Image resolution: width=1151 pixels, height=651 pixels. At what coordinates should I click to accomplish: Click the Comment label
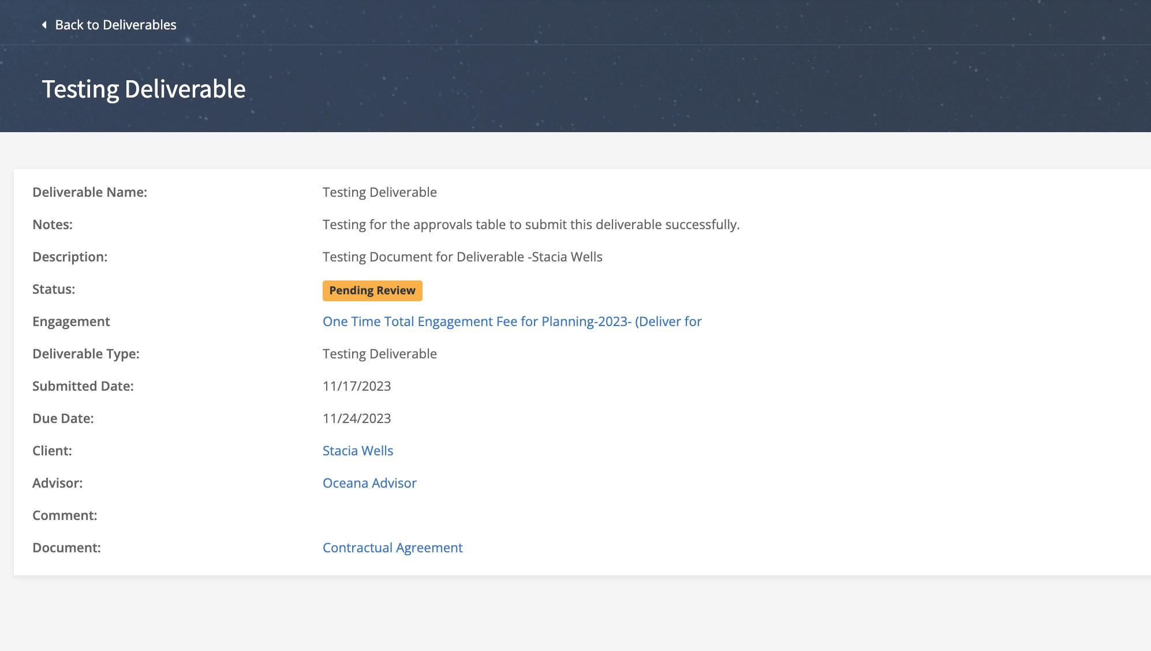pos(65,515)
